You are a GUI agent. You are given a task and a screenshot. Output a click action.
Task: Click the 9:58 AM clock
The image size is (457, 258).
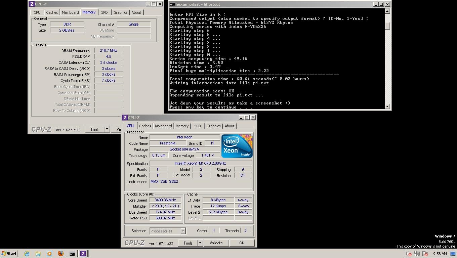[440, 254]
